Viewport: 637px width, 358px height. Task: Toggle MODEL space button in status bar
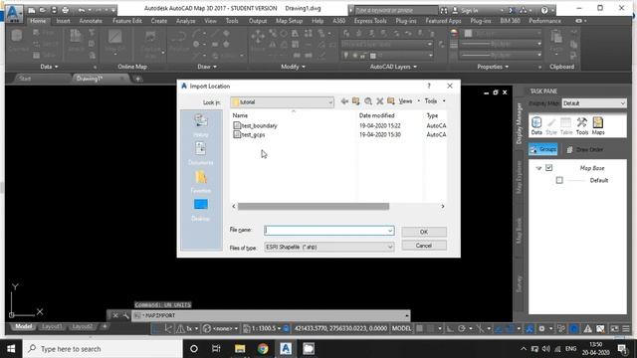pos(401,328)
